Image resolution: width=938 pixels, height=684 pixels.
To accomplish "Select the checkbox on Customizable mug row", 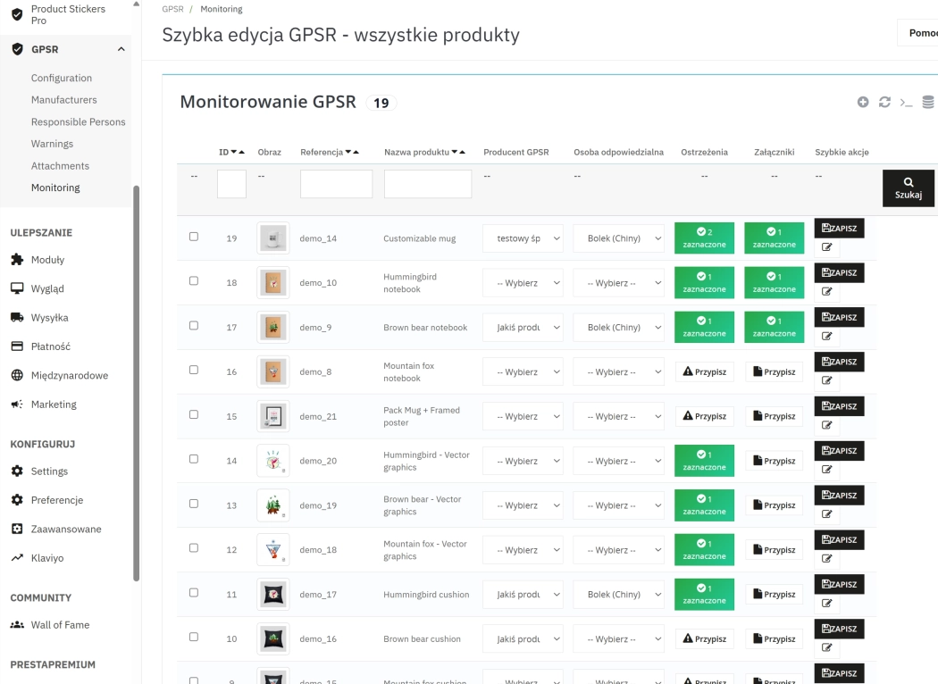I will click(x=193, y=238).
